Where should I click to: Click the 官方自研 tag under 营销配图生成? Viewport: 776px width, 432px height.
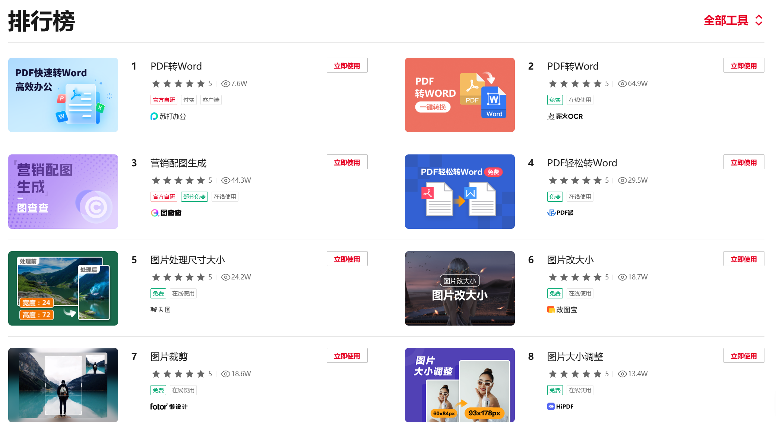click(x=164, y=196)
